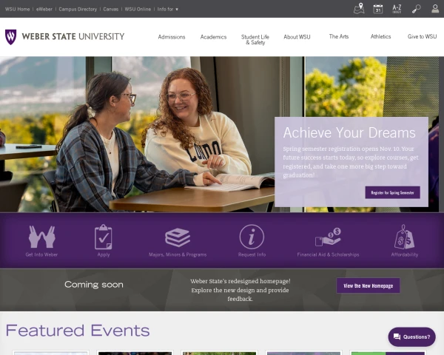444x355 pixels.
Task: Open the Questions? chat widget
Action: (411, 337)
